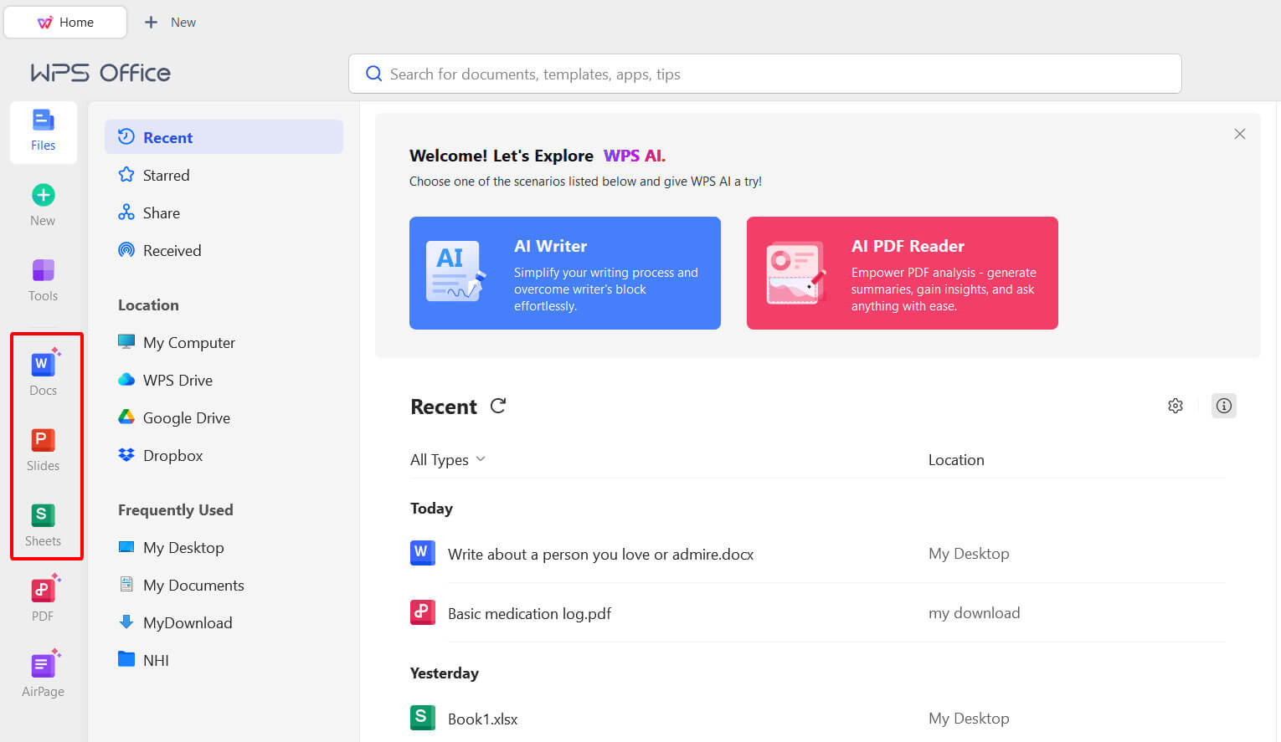Click the Word icon of admire.docx
Image resolution: width=1281 pixels, height=742 pixels.
pyautogui.click(x=422, y=553)
